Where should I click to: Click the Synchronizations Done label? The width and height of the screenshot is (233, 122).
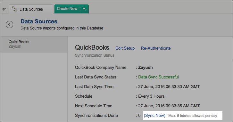(x=96, y=116)
